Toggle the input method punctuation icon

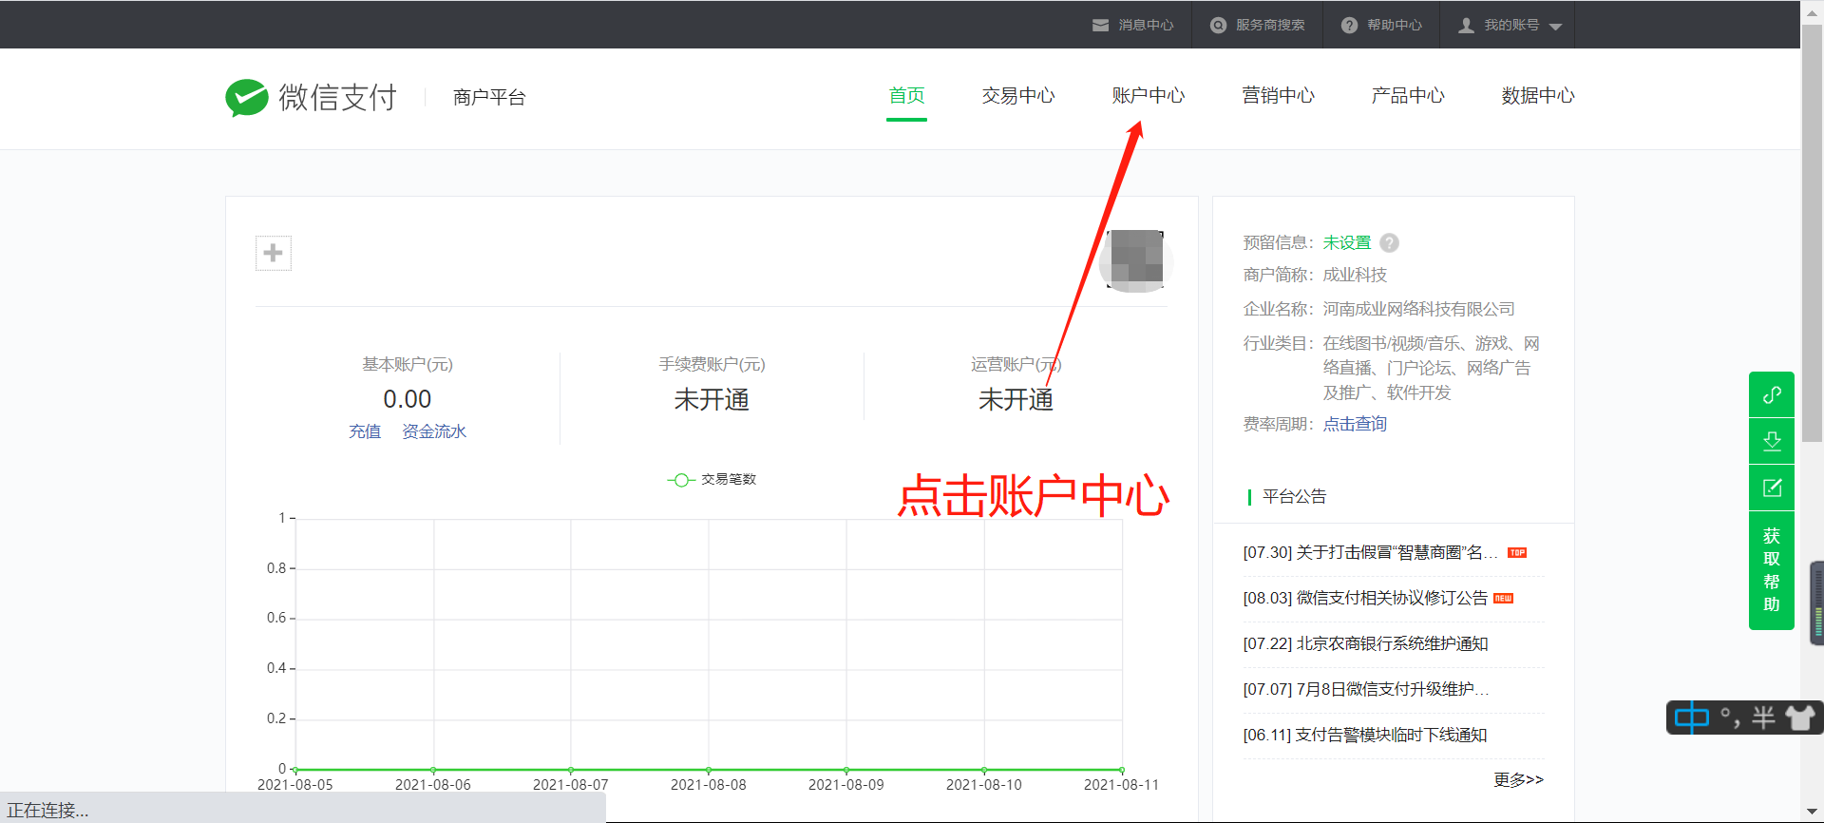click(1730, 718)
